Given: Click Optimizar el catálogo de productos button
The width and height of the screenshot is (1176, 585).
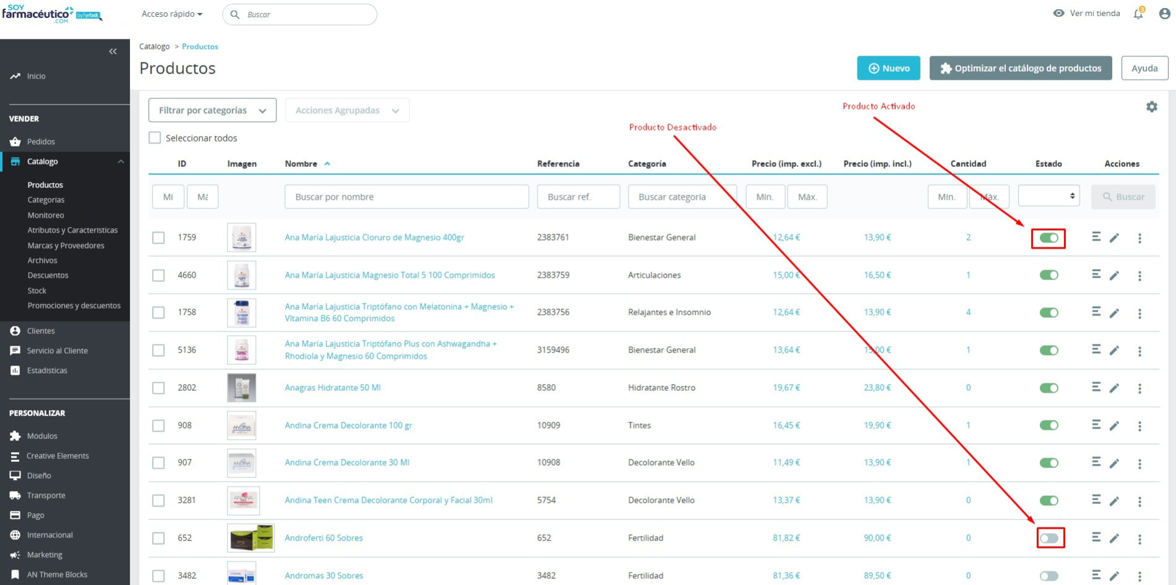Looking at the screenshot, I should 1021,68.
